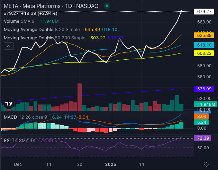Open chart settings gear icon

click(x=206, y=164)
